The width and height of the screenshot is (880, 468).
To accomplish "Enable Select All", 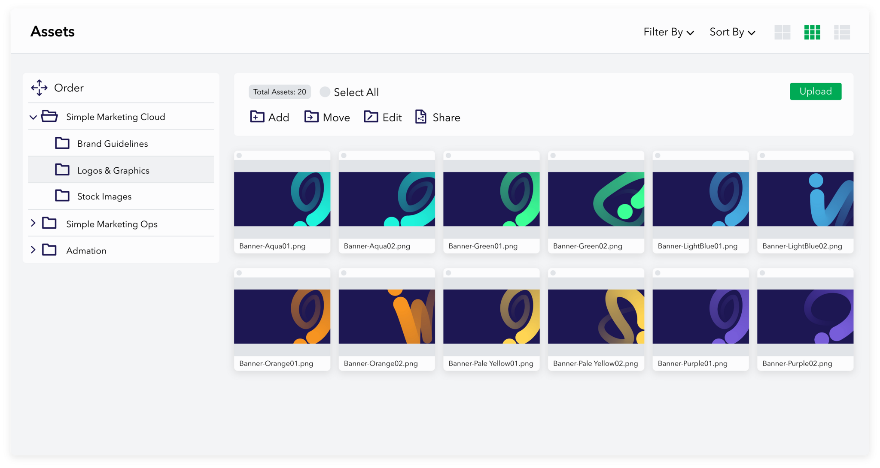I will (325, 91).
